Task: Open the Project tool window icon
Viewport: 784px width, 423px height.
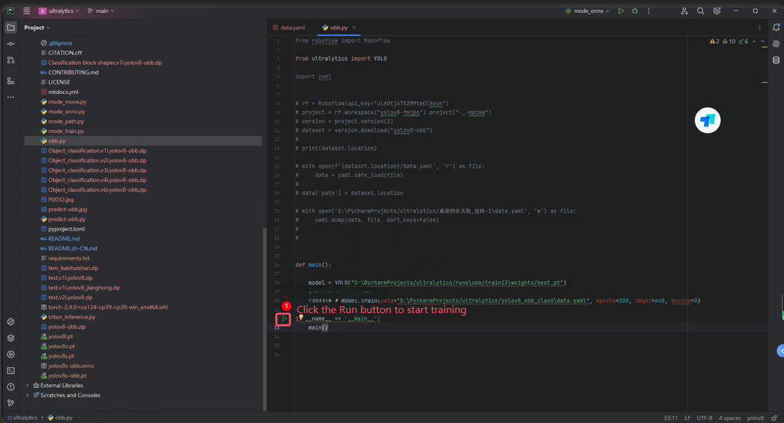Action: click(11, 28)
